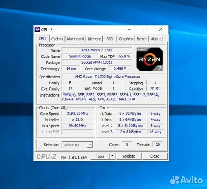The height and width of the screenshot is (189, 207).
Task: Click the Validate button
Action: tap(129, 156)
